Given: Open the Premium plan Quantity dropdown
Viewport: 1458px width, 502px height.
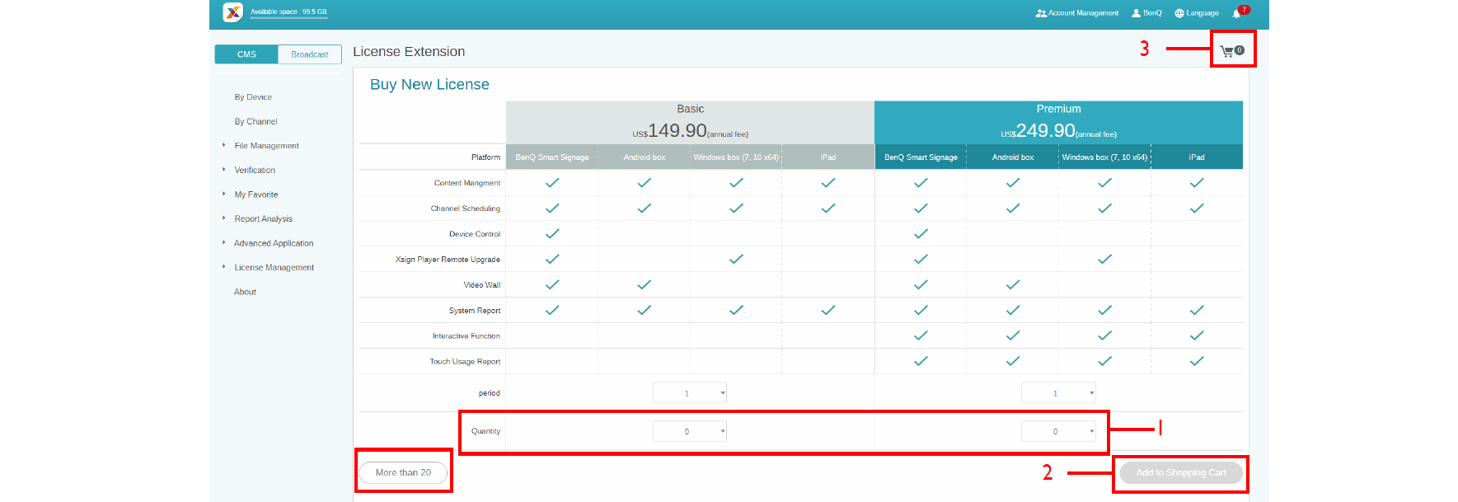Looking at the screenshot, I should pos(1058,431).
